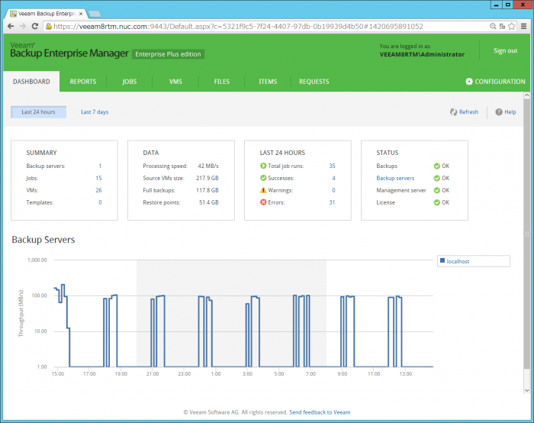This screenshot has height=423, width=534.
Task: Open the Dashboard tab
Action: [31, 82]
